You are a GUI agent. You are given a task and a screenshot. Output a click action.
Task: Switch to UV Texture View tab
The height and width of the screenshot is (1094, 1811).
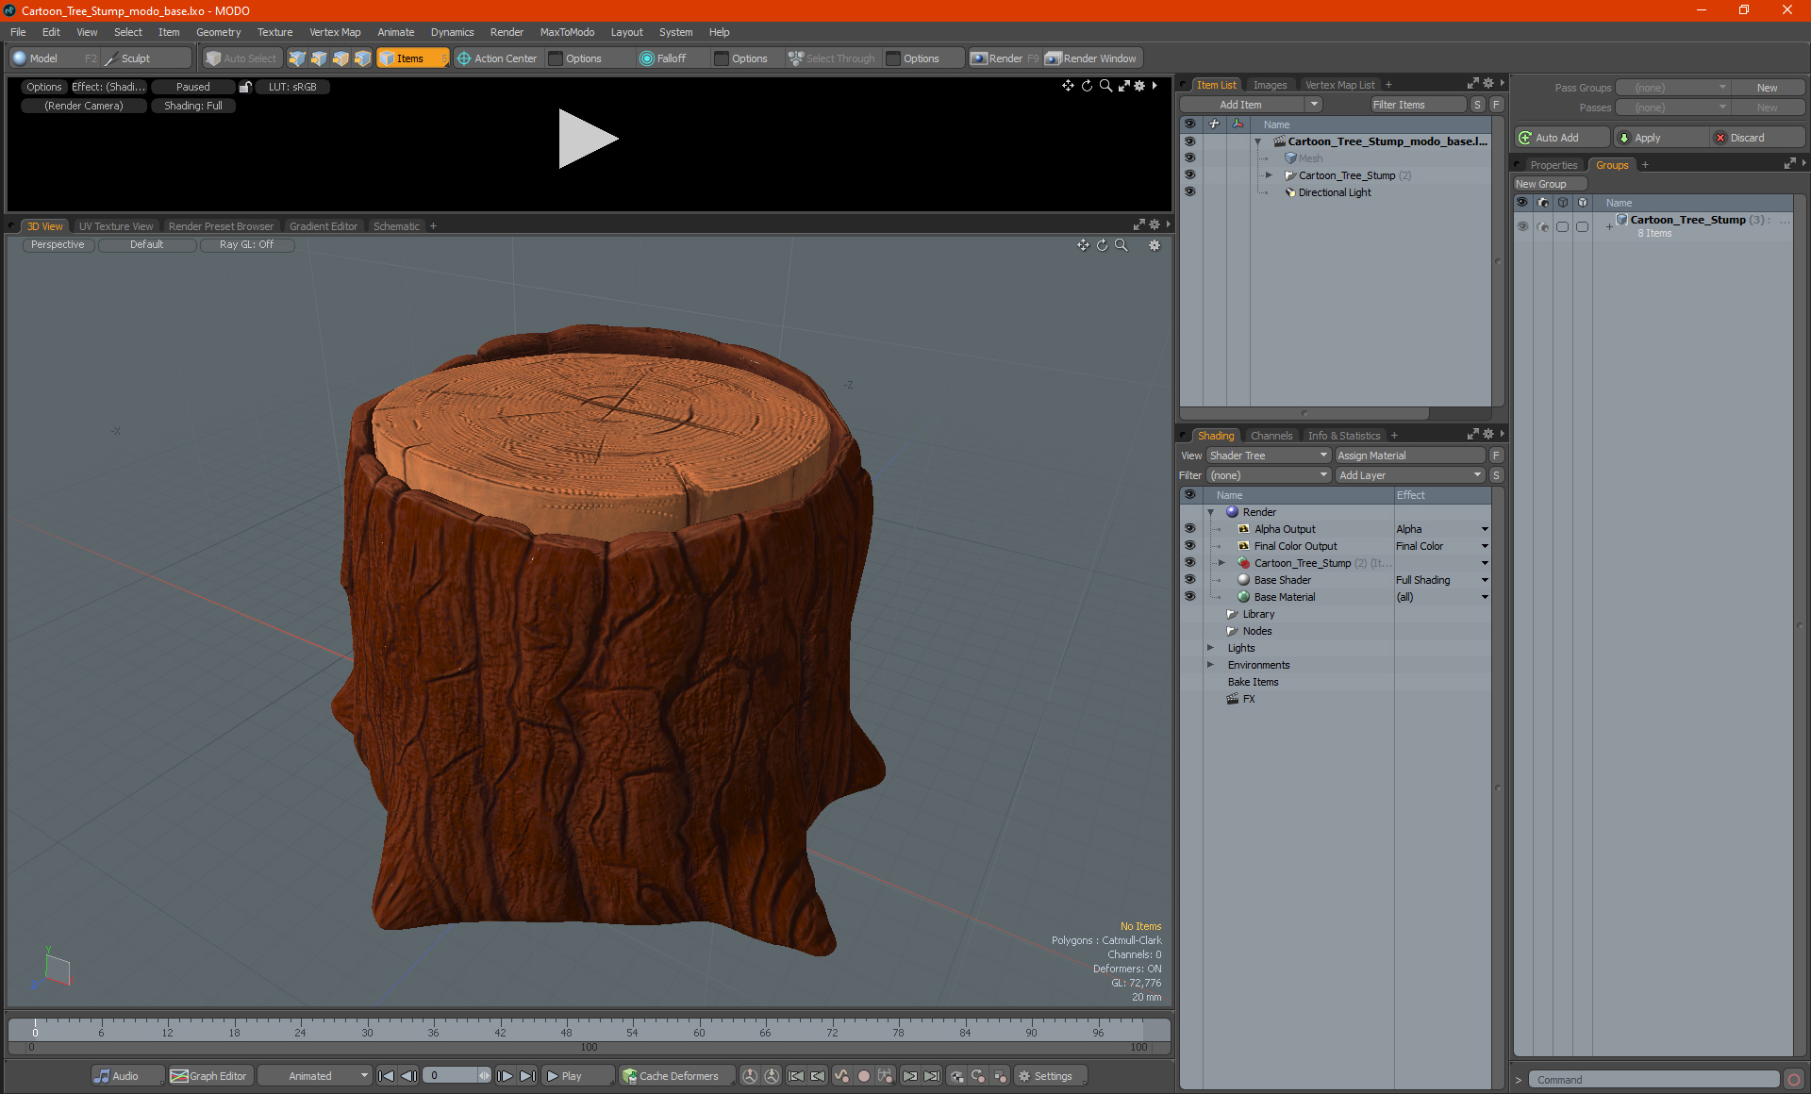[115, 226]
